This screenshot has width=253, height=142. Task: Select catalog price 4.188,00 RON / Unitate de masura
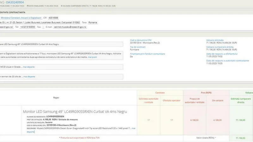[x=60, y=120]
